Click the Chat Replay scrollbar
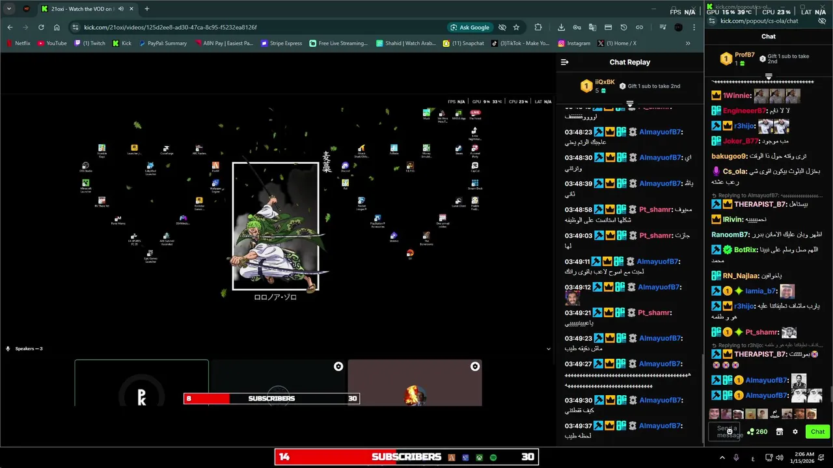The width and height of the screenshot is (833, 468). [x=702, y=398]
